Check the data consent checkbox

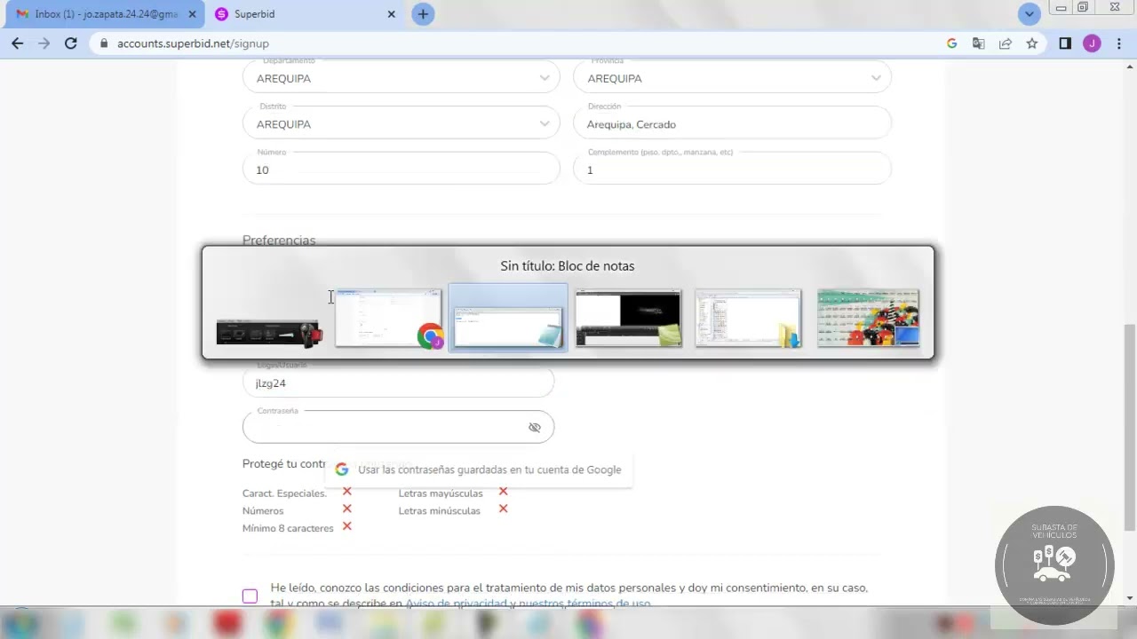[250, 596]
